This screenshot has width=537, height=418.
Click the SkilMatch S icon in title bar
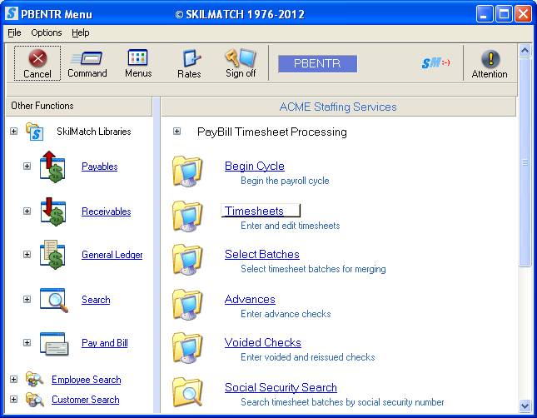[12, 13]
